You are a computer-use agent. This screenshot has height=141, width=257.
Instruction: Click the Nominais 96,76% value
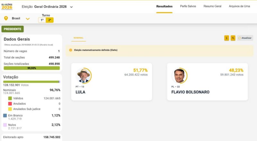click(x=55, y=90)
